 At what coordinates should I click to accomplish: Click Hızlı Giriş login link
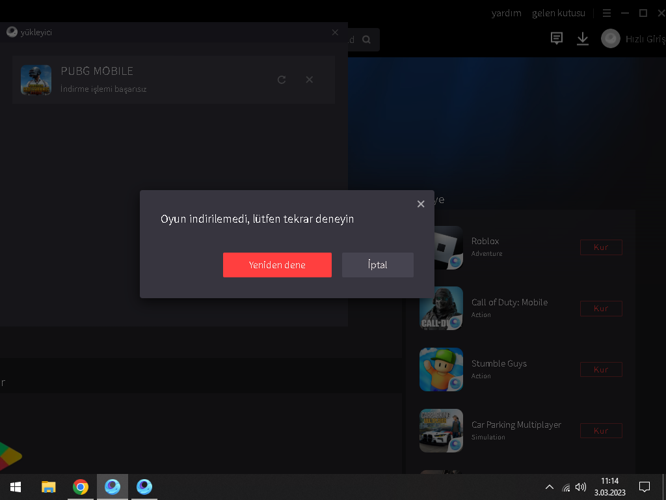645,39
